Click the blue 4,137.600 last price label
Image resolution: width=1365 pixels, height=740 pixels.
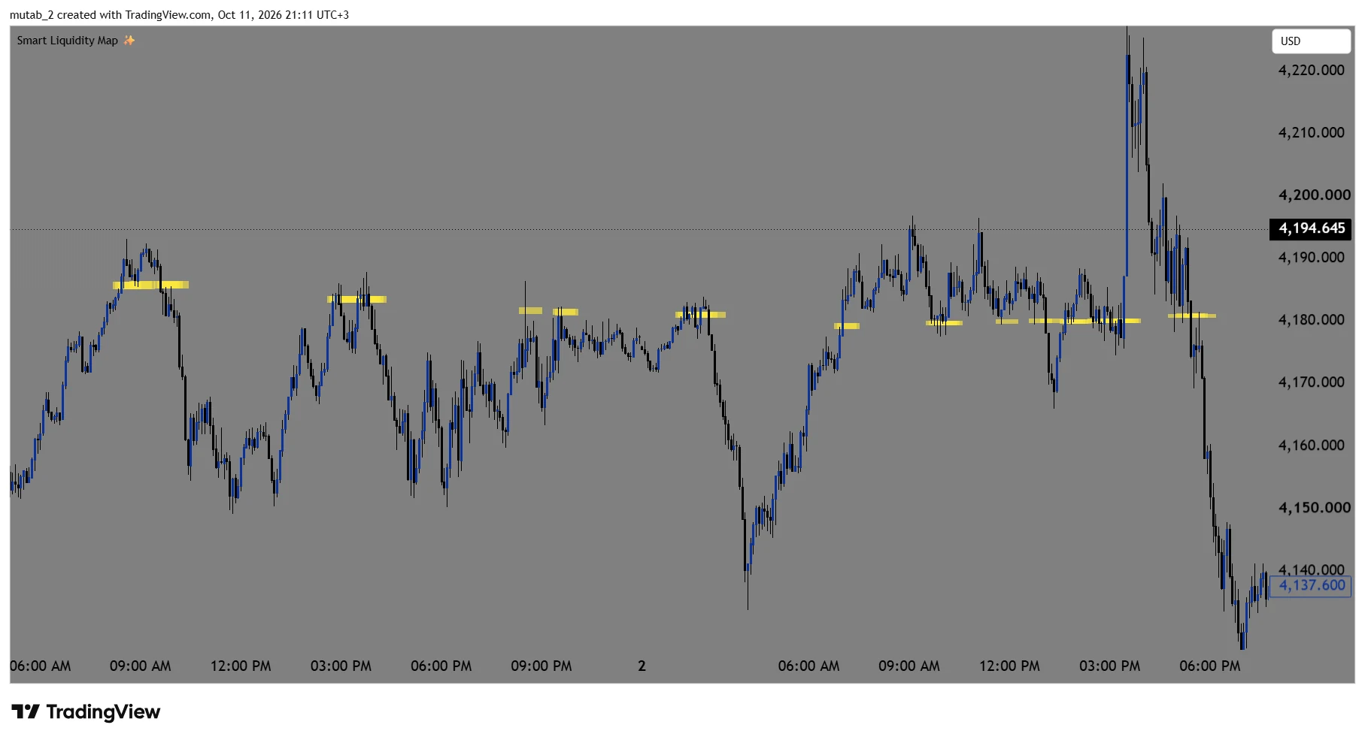tap(1311, 586)
